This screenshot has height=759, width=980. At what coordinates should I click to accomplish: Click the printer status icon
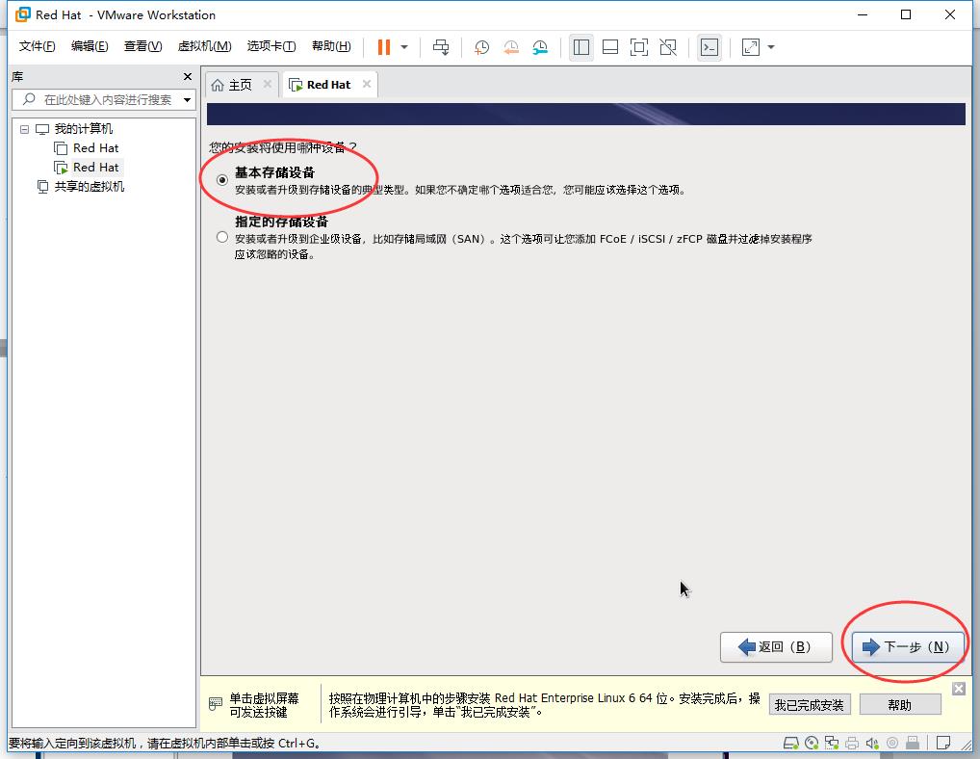click(852, 744)
